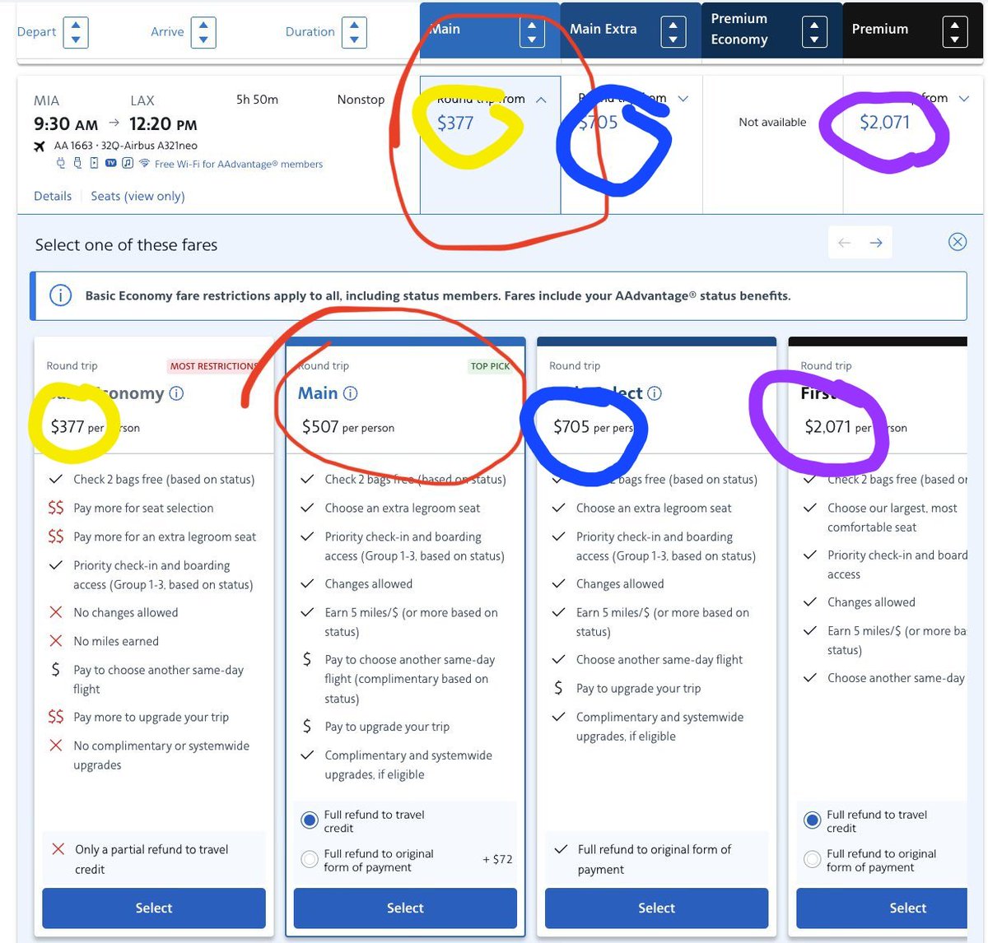Click 'No miles earned' in Basic Economy
The image size is (988, 943).
coord(116,642)
